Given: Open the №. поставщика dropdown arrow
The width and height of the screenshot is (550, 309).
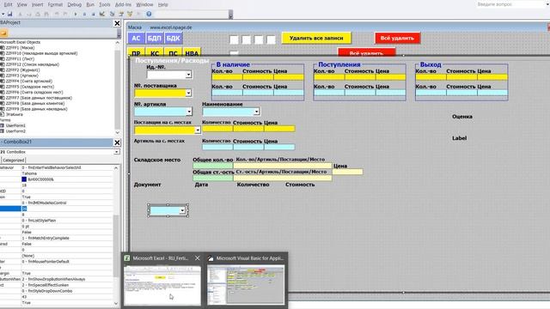Looking at the screenshot, I should click(x=188, y=93).
